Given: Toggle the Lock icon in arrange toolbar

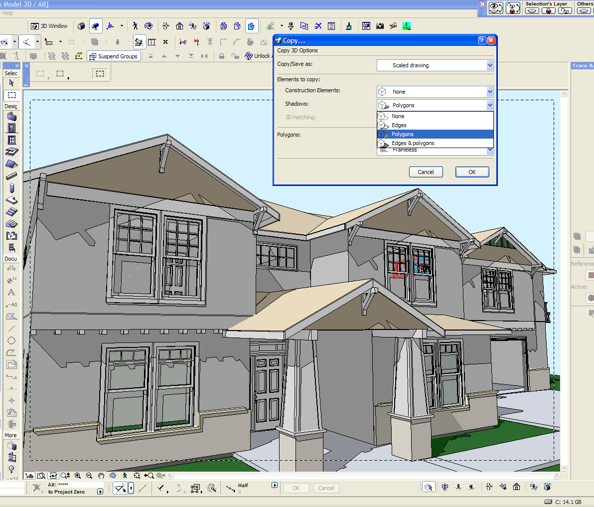Looking at the screenshot, I should point(222,56).
